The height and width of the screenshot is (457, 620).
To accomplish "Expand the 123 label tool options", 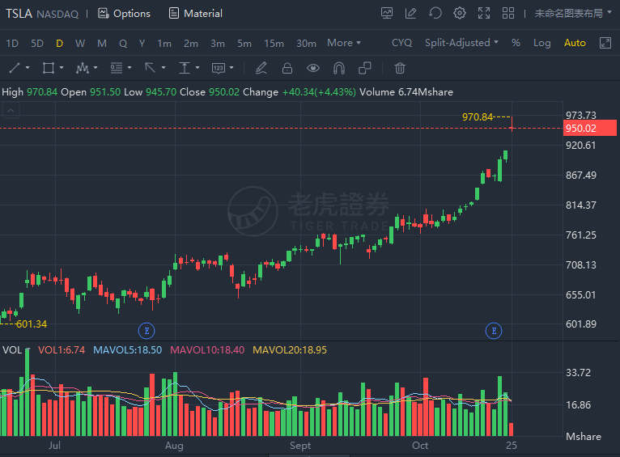I will 231,68.
